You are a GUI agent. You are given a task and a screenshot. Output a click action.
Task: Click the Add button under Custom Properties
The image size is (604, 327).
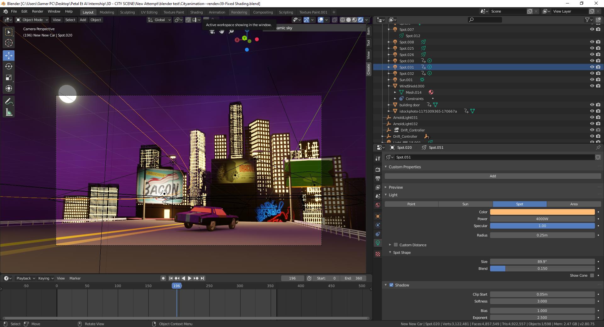click(x=492, y=176)
